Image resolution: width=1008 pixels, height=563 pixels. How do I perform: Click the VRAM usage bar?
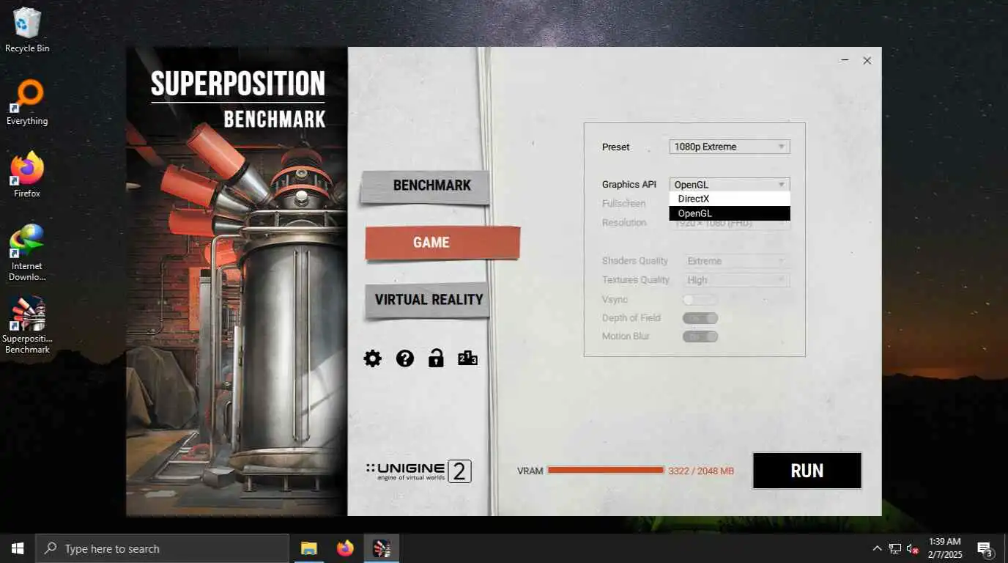(606, 470)
